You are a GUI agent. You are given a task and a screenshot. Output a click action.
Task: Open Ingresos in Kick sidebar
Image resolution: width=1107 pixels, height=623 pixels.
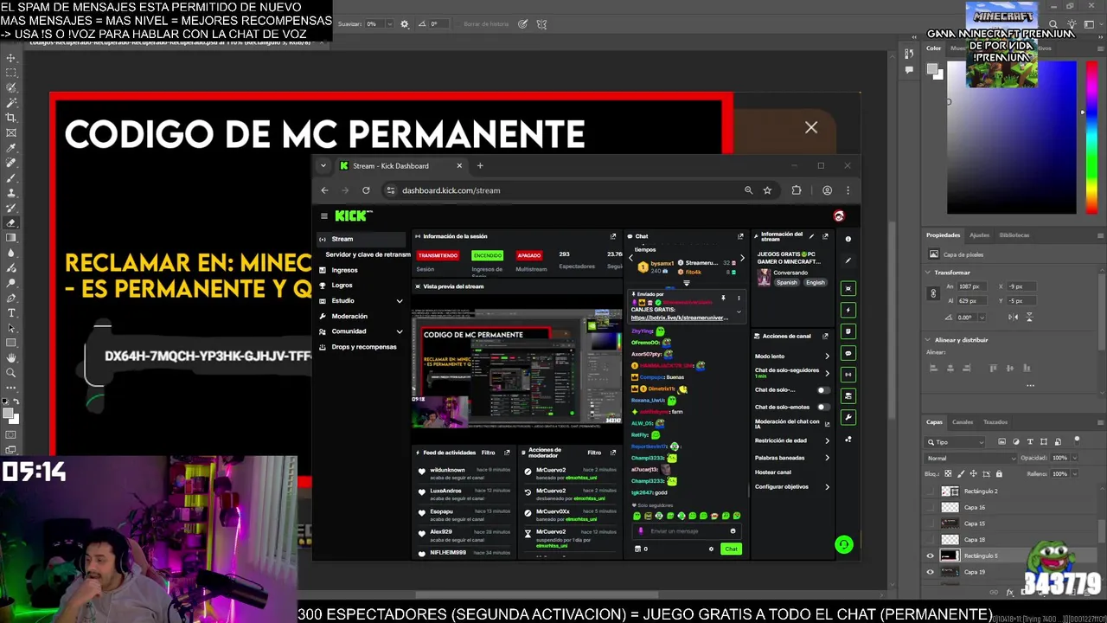click(x=344, y=270)
